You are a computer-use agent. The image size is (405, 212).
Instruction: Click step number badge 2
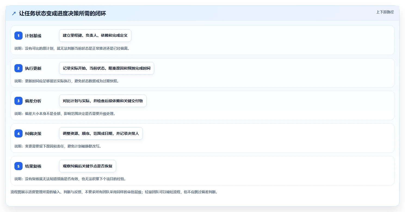tap(18, 68)
